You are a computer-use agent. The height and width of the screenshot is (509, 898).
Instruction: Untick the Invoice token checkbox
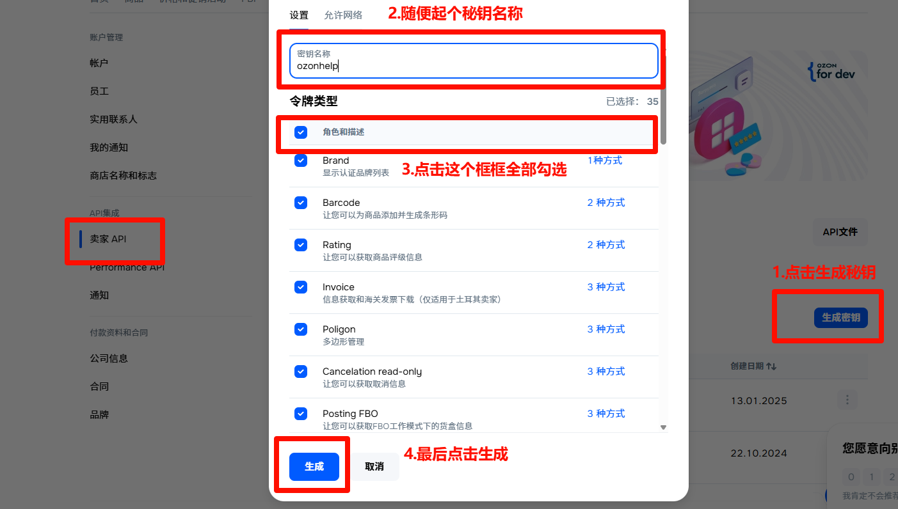[x=301, y=287]
